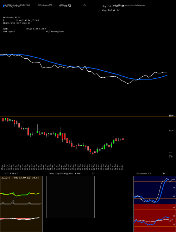
Task: Click the blue 12 Day SMA legend square
Action: click(4, 6)
